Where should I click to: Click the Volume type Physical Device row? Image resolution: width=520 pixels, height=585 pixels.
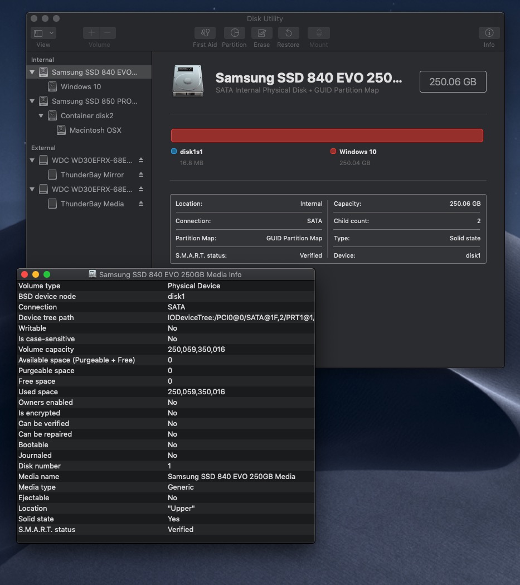point(166,286)
